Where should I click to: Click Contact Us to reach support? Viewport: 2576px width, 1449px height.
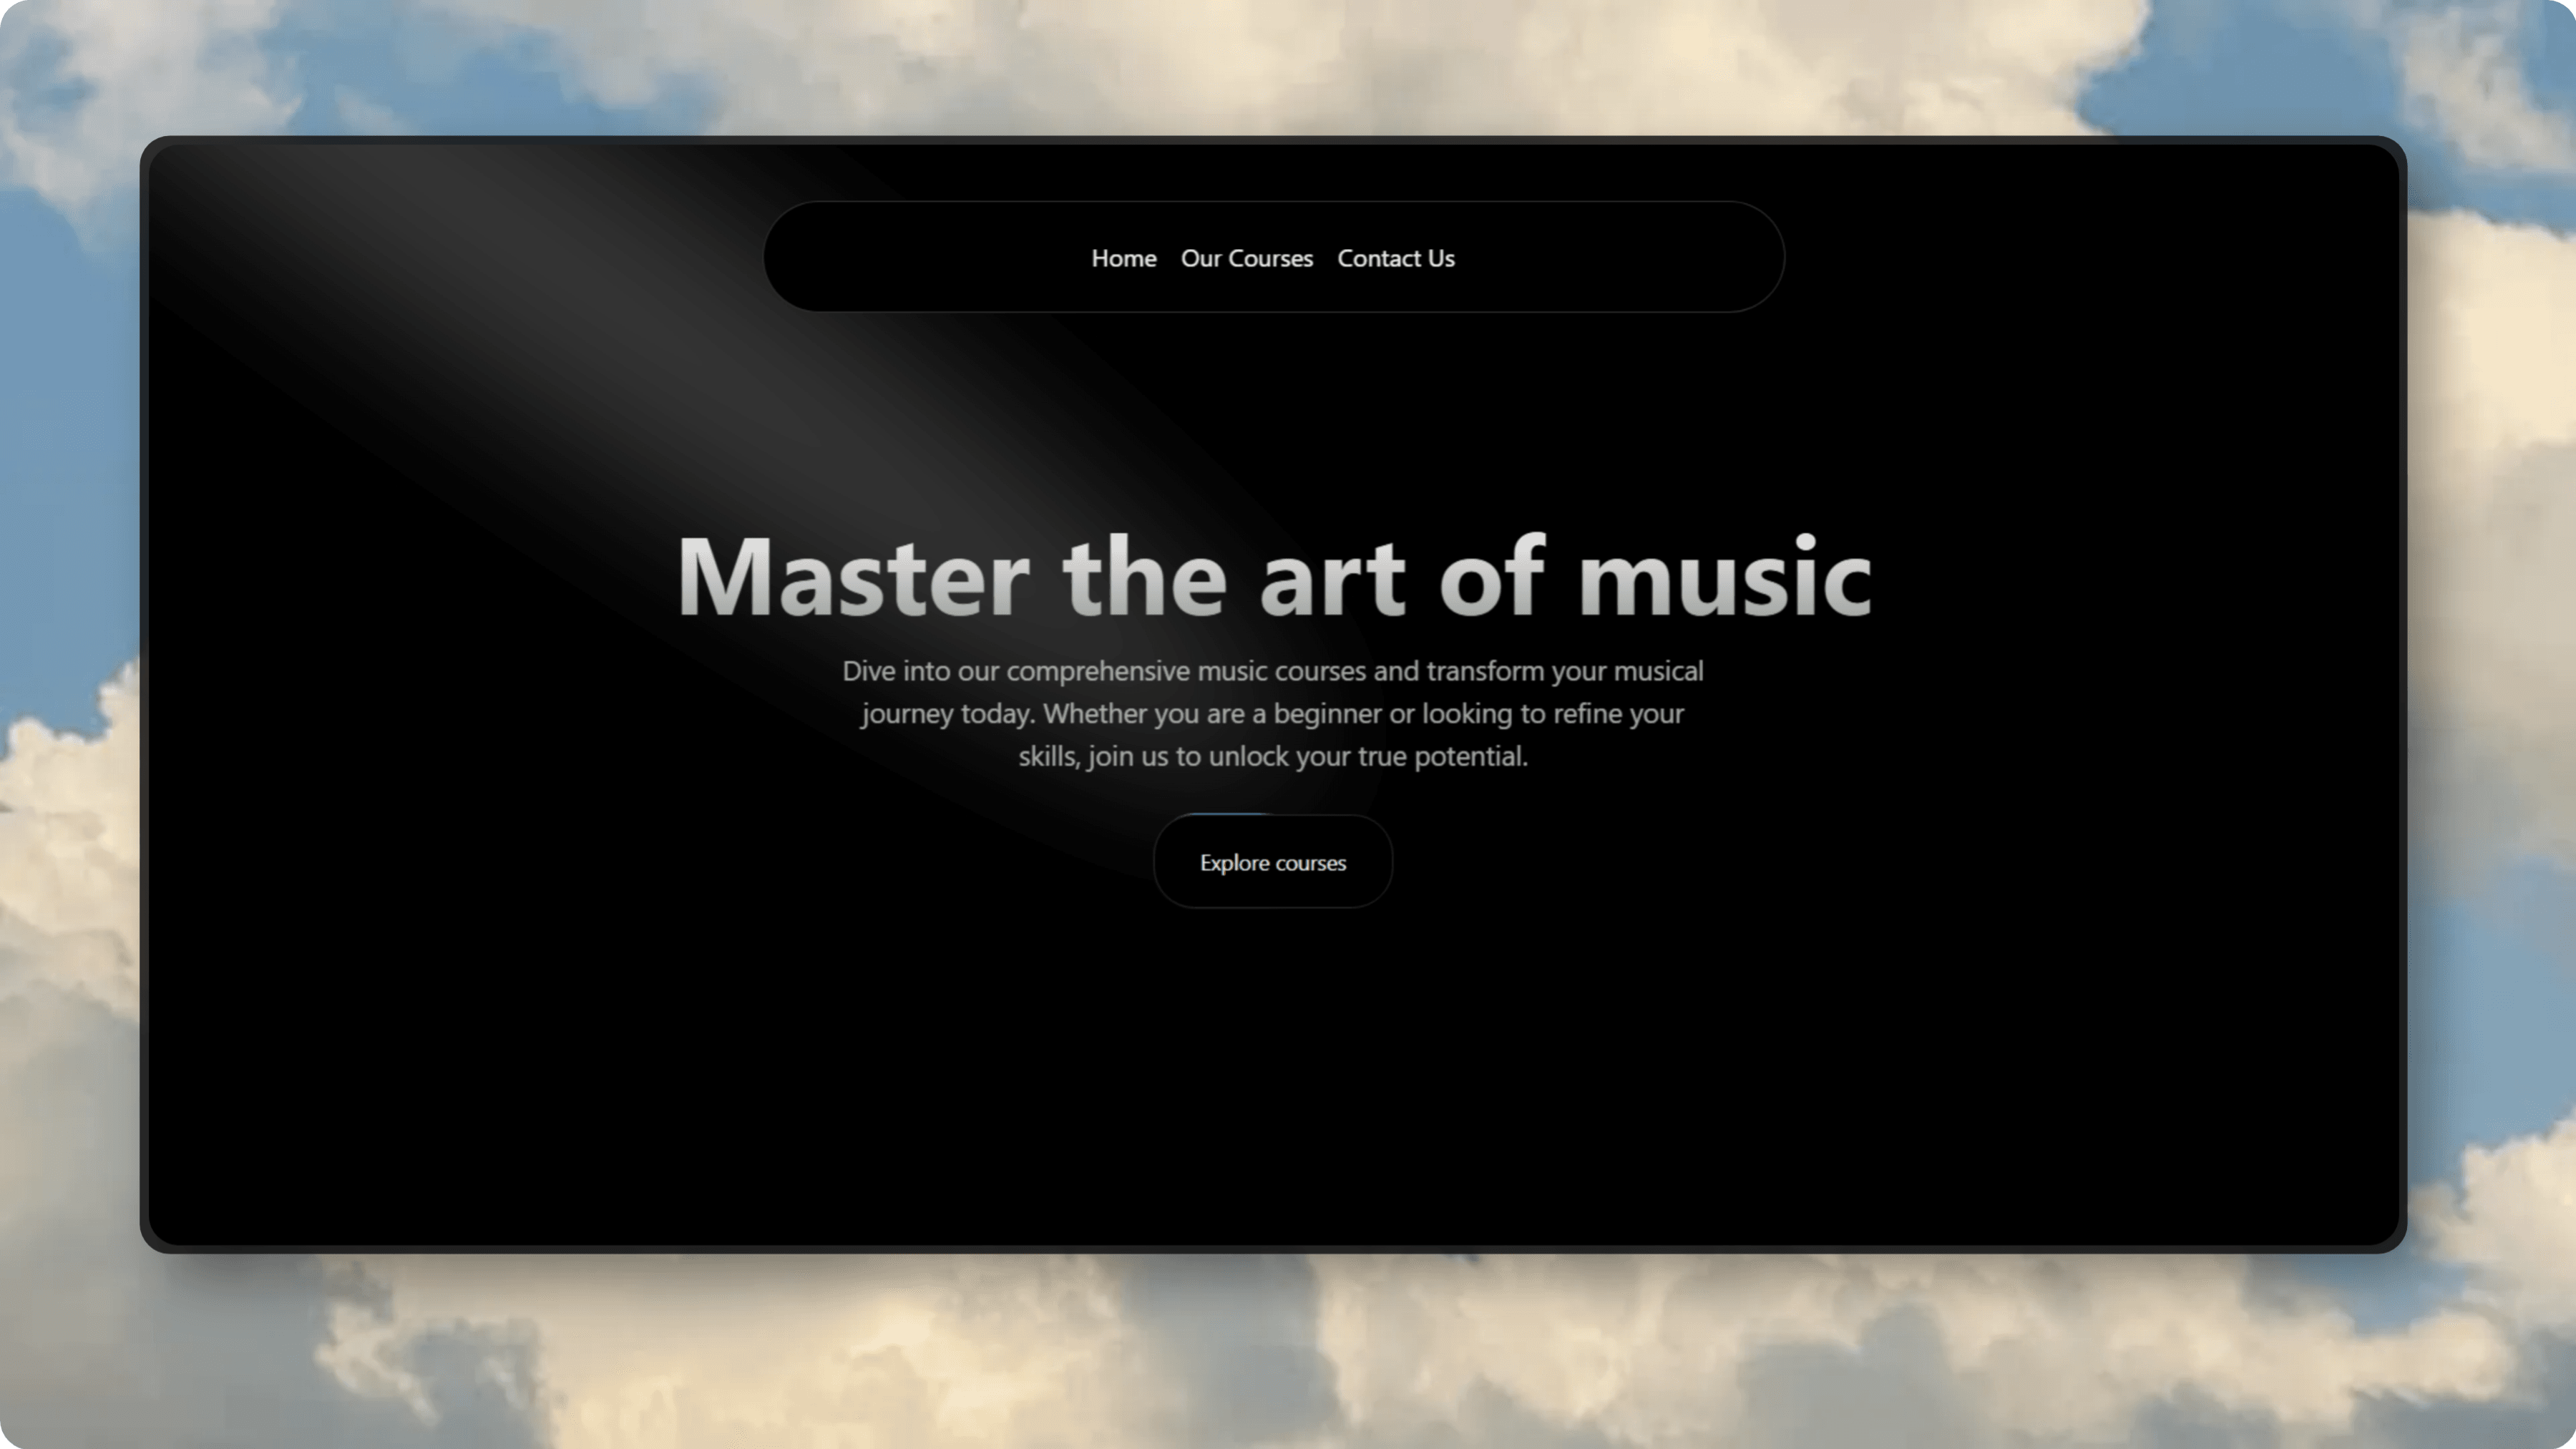pyautogui.click(x=1395, y=258)
